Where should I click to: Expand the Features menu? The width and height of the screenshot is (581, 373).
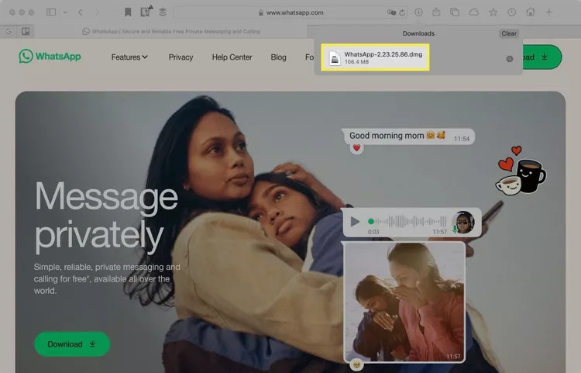[x=129, y=57]
